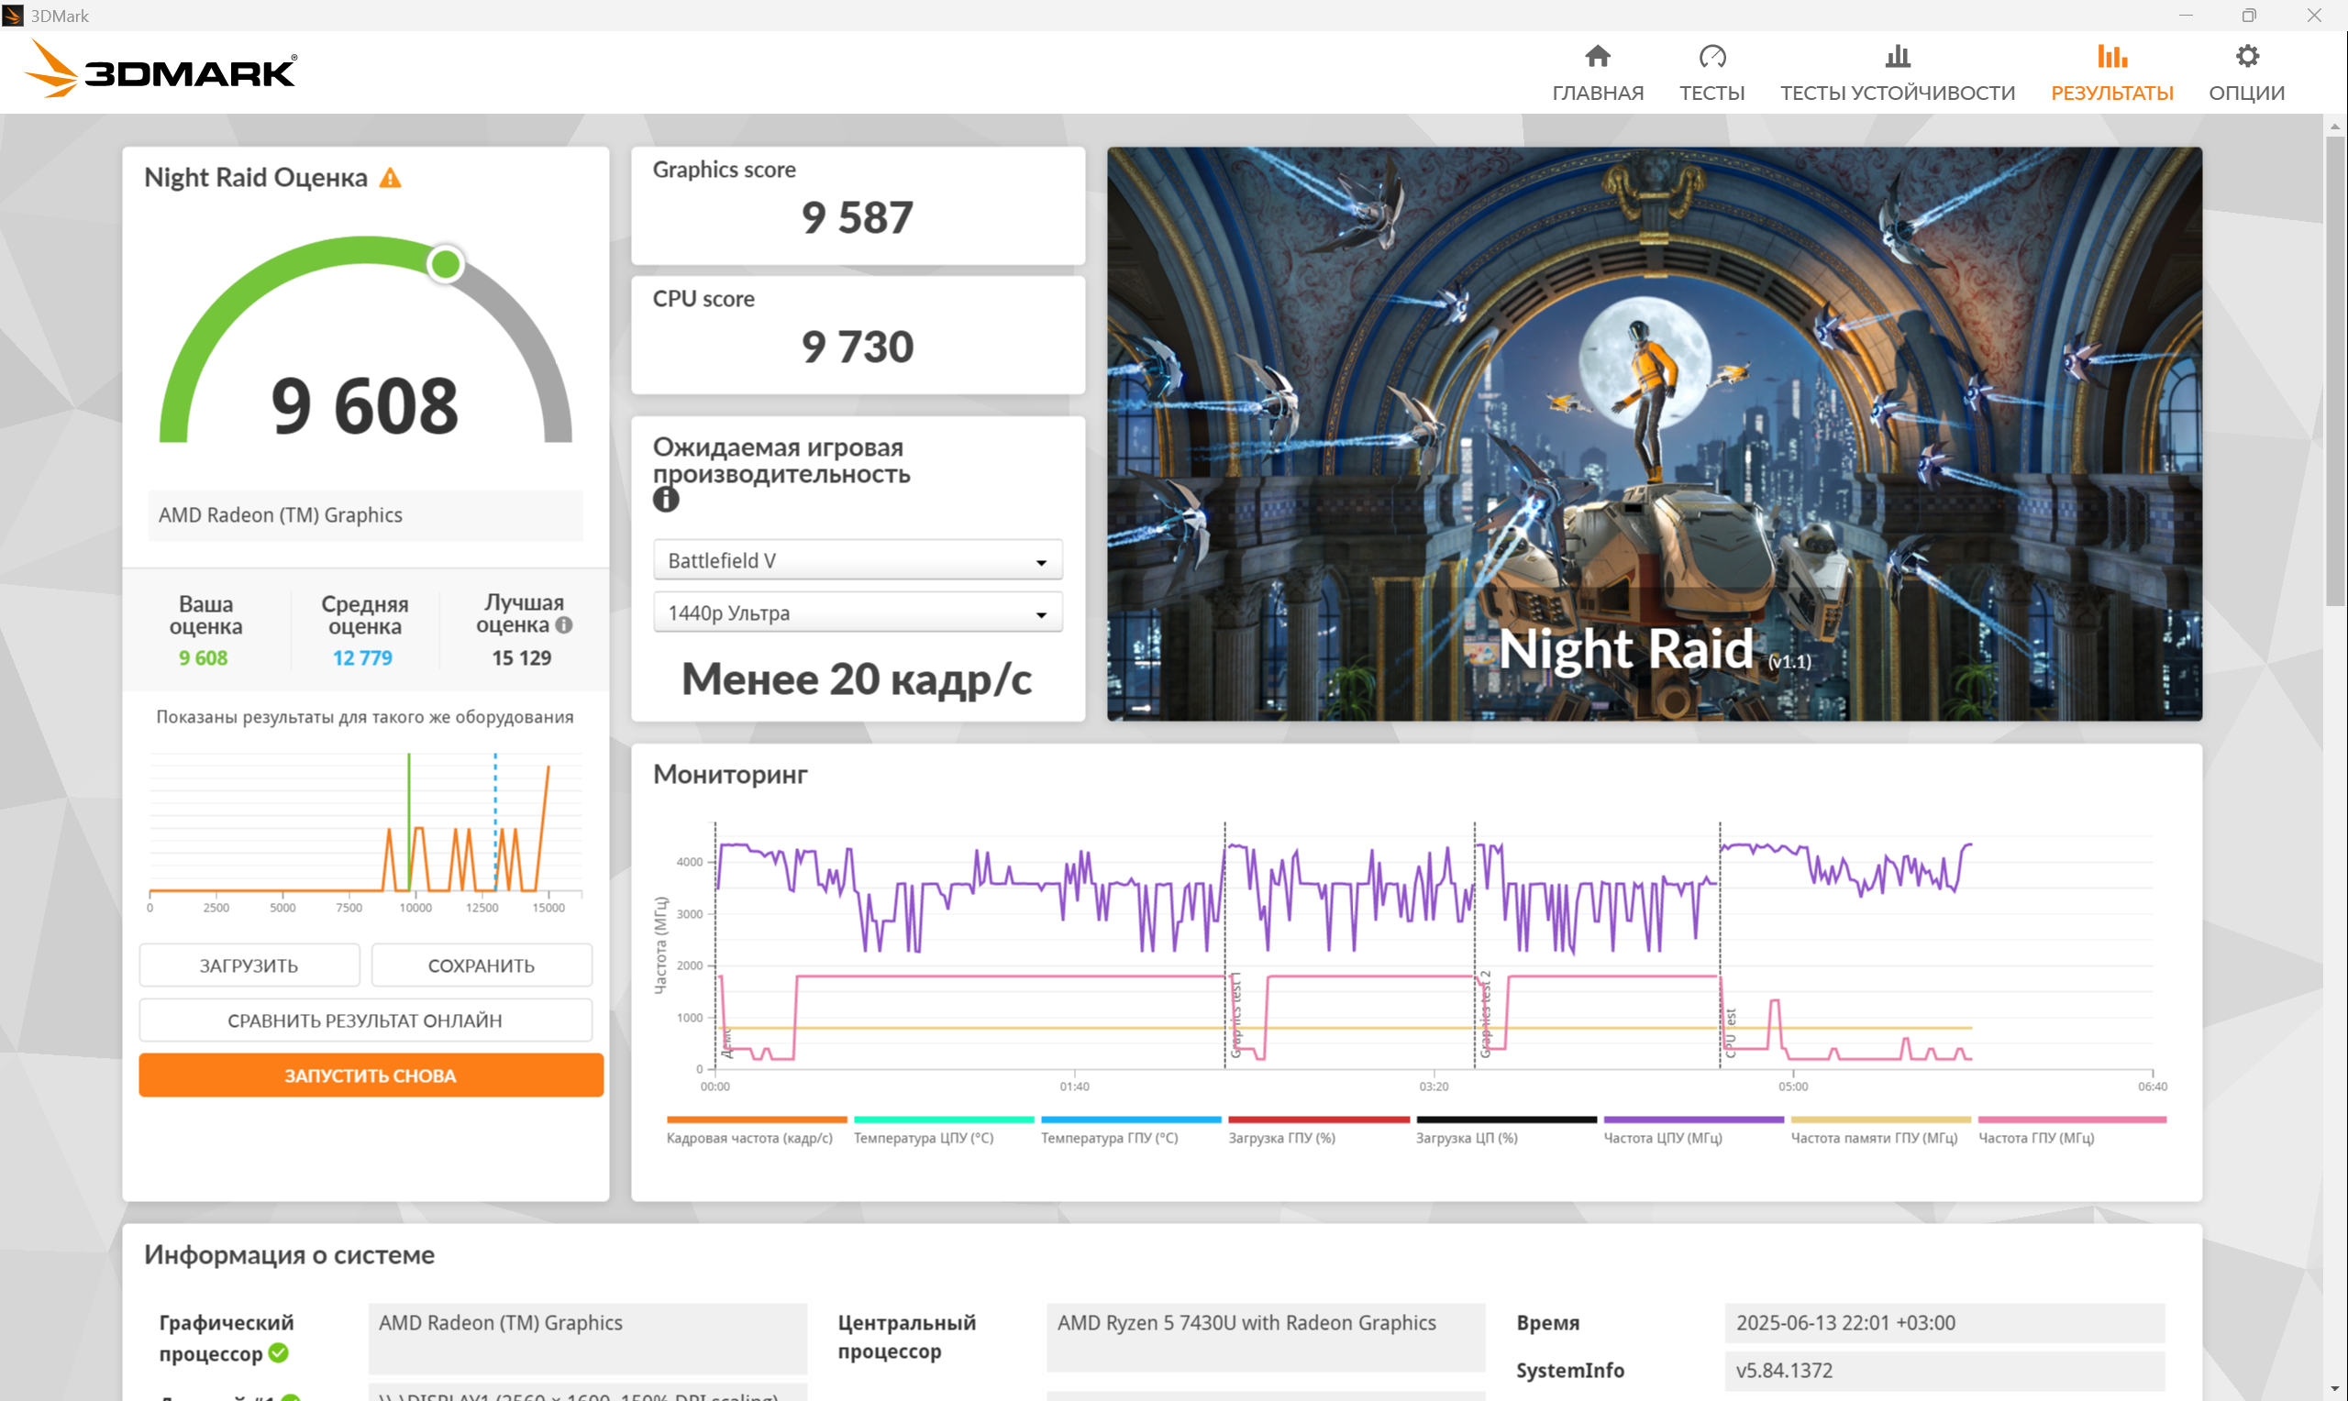The width and height of the screenshot is (2348, 1401).
Task: Click the orange warning triangle icon
Action: click(390, 178)
